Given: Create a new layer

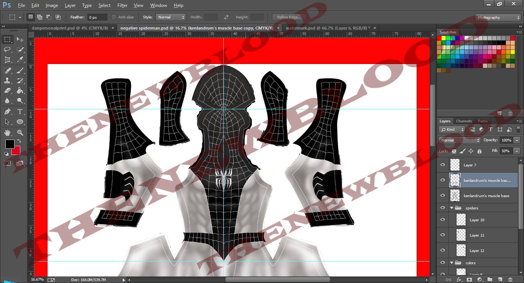Looking at the screenshot, I should pyautogui.click(x=500, y=280).
